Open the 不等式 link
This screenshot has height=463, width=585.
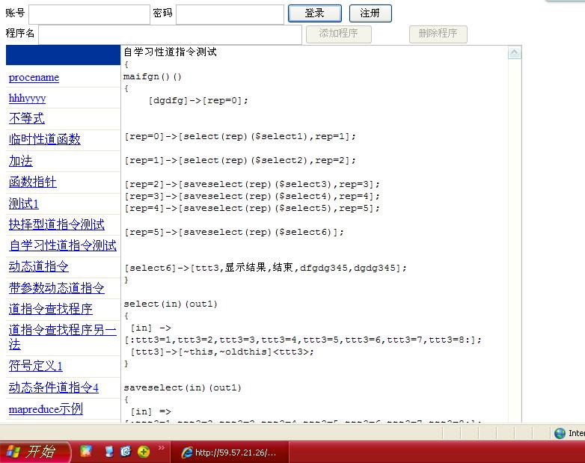(27, 119)
